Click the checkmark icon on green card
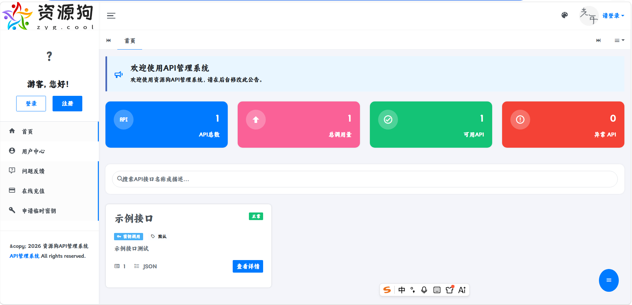This screenshot has height=305, width=632. (x=388, y=120)
